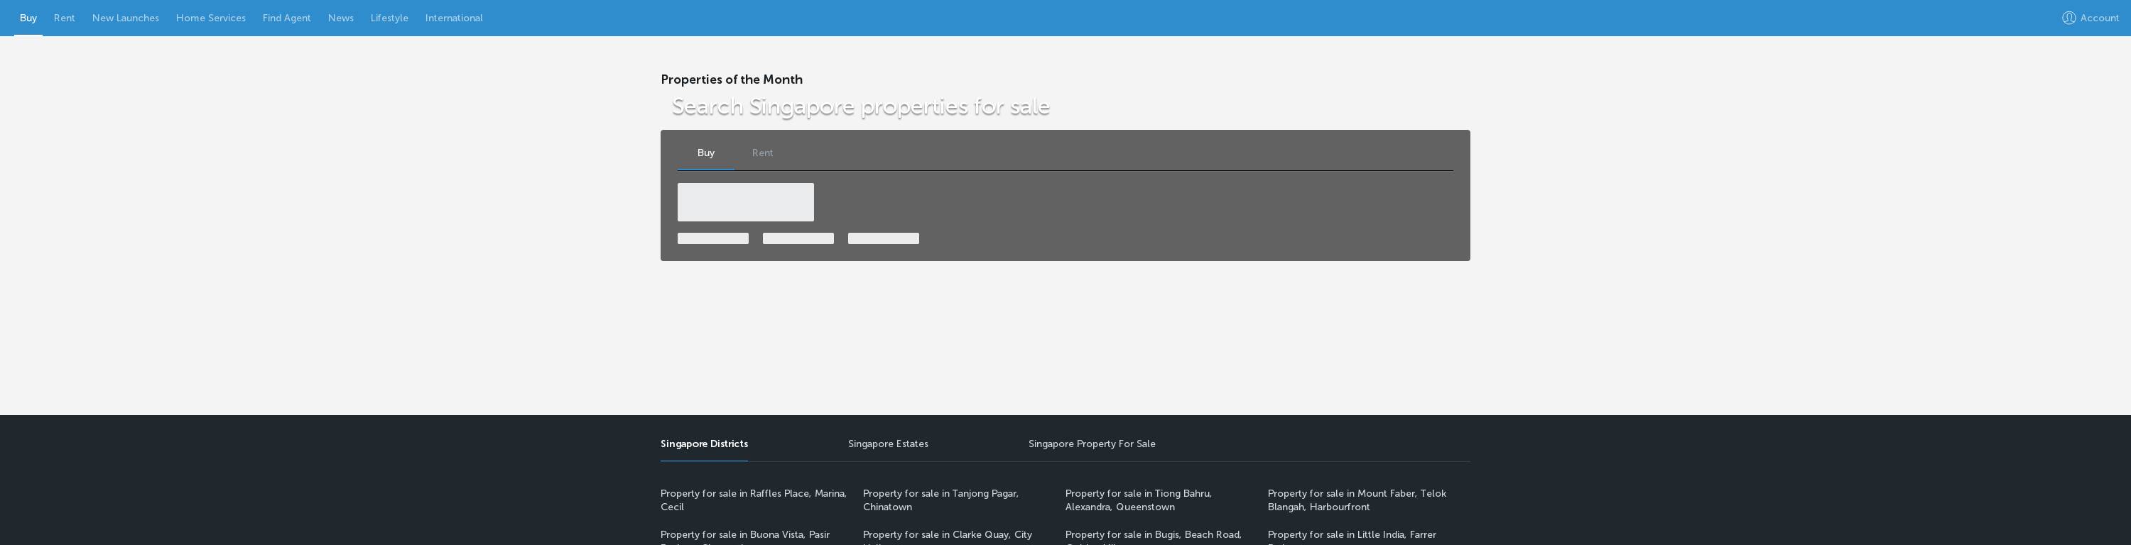Click the Account user icon
This screenshot has width=2131, height=545.
pyautogui.click(x=2068, y=18)
